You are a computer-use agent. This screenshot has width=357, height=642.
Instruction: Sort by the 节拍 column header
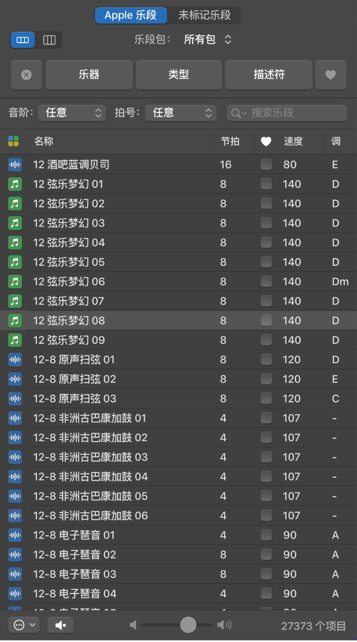(x=234, y=141)
